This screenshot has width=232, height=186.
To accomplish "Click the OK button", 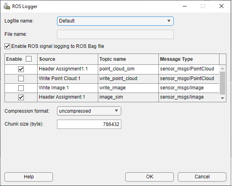I will point(150,177).
